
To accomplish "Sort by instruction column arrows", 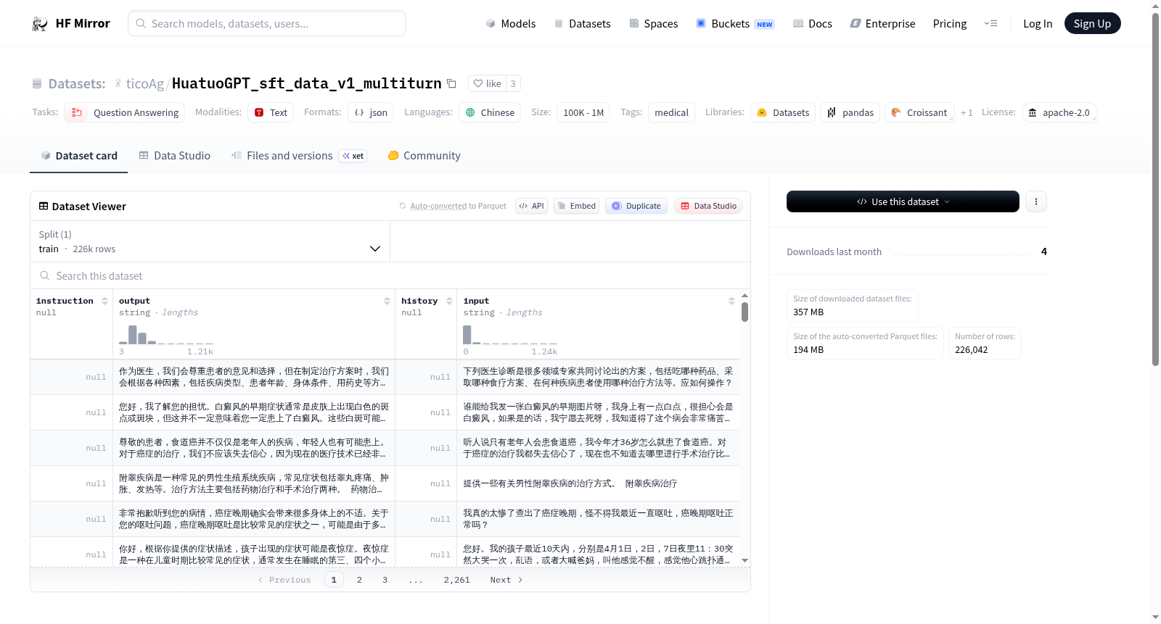I will [104, 301].
